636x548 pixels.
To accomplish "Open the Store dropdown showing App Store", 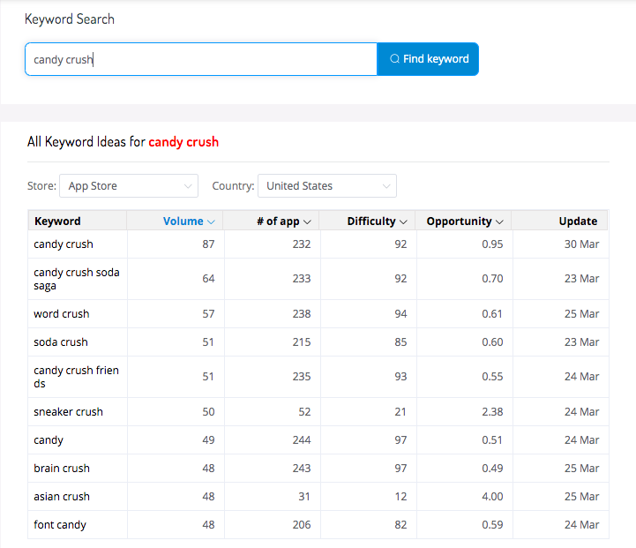I will click(x=129, y=186).
